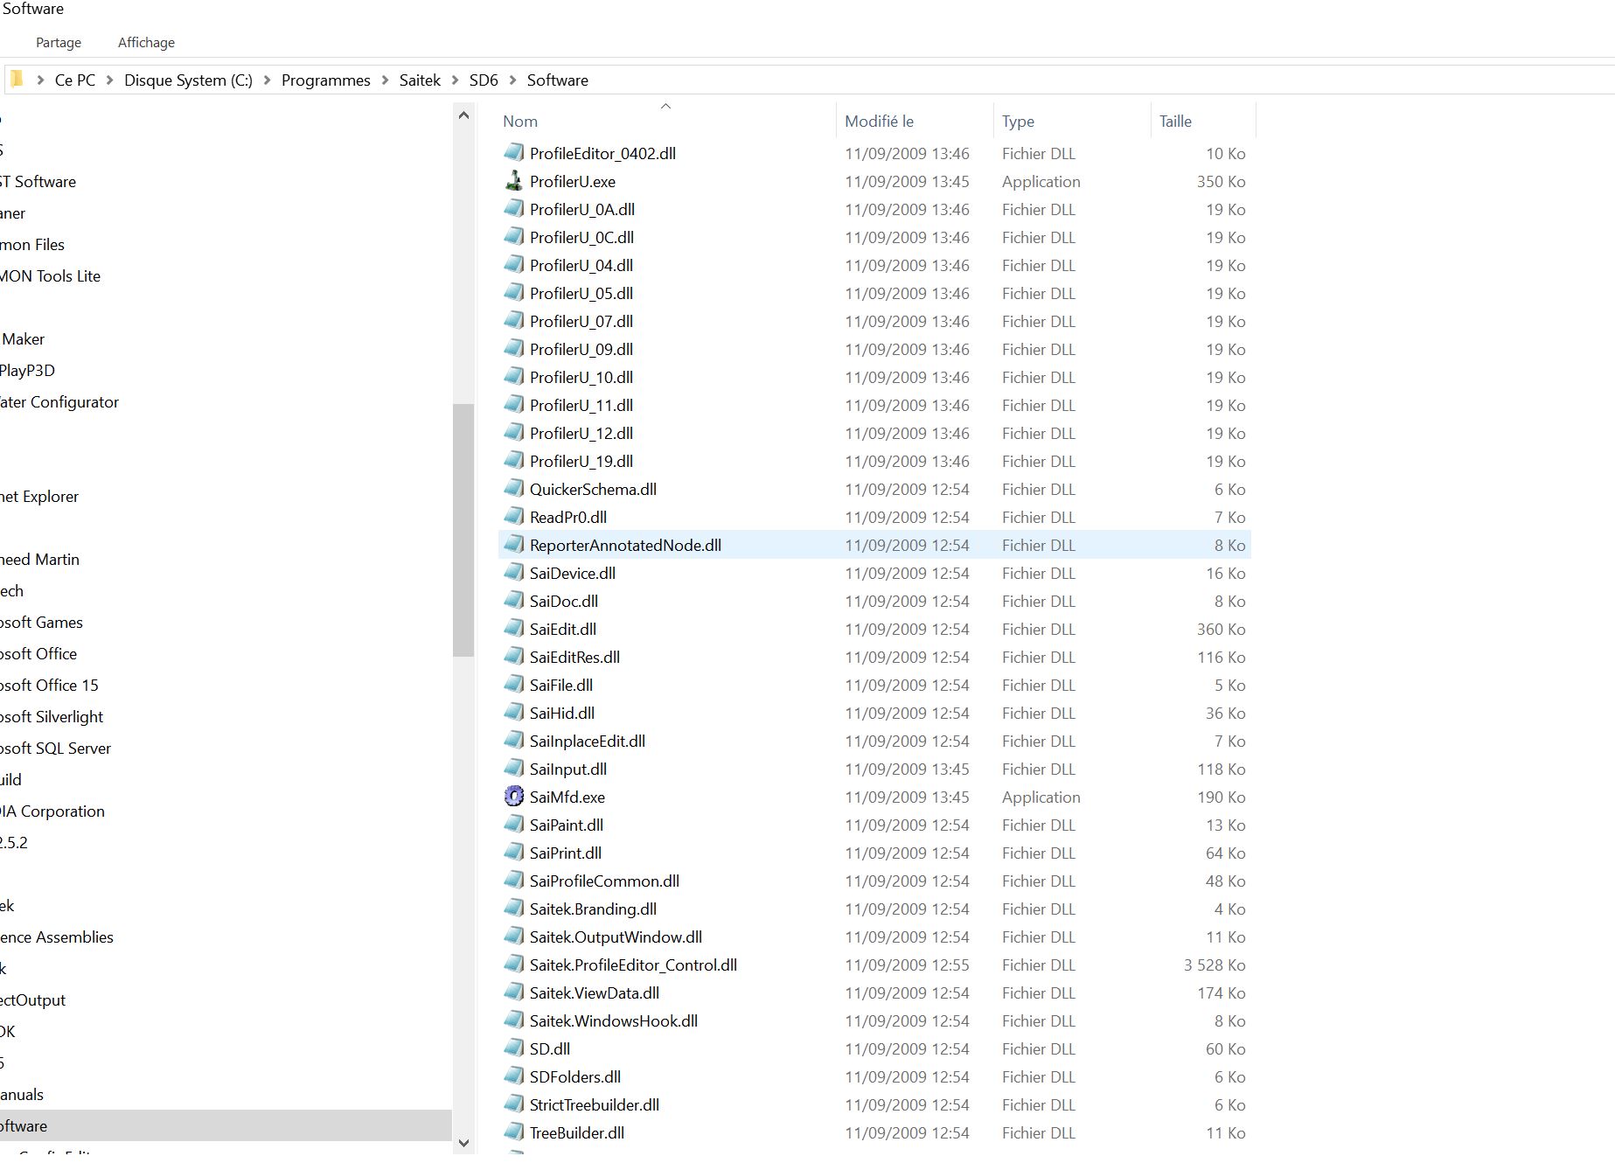Expand chevron before Ce PC breadcrumb

(x=40, y=80)
